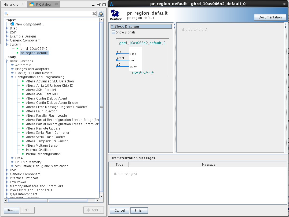Select Altera Config Debug Agent Bridge

[x=52, y=102]
